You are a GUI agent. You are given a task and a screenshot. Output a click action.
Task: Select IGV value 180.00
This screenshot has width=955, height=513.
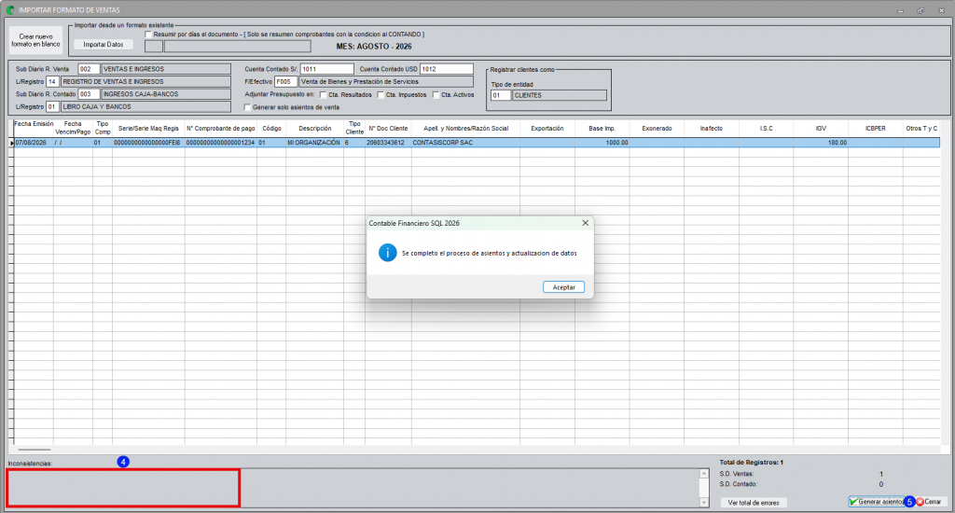(821, 143)
